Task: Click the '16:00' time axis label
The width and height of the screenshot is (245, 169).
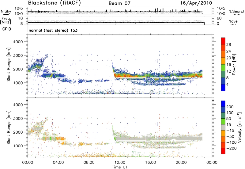Action: [x=150, y=163]
